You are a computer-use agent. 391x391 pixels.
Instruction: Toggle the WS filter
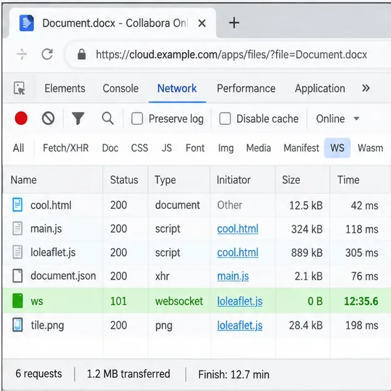[338, 148]
